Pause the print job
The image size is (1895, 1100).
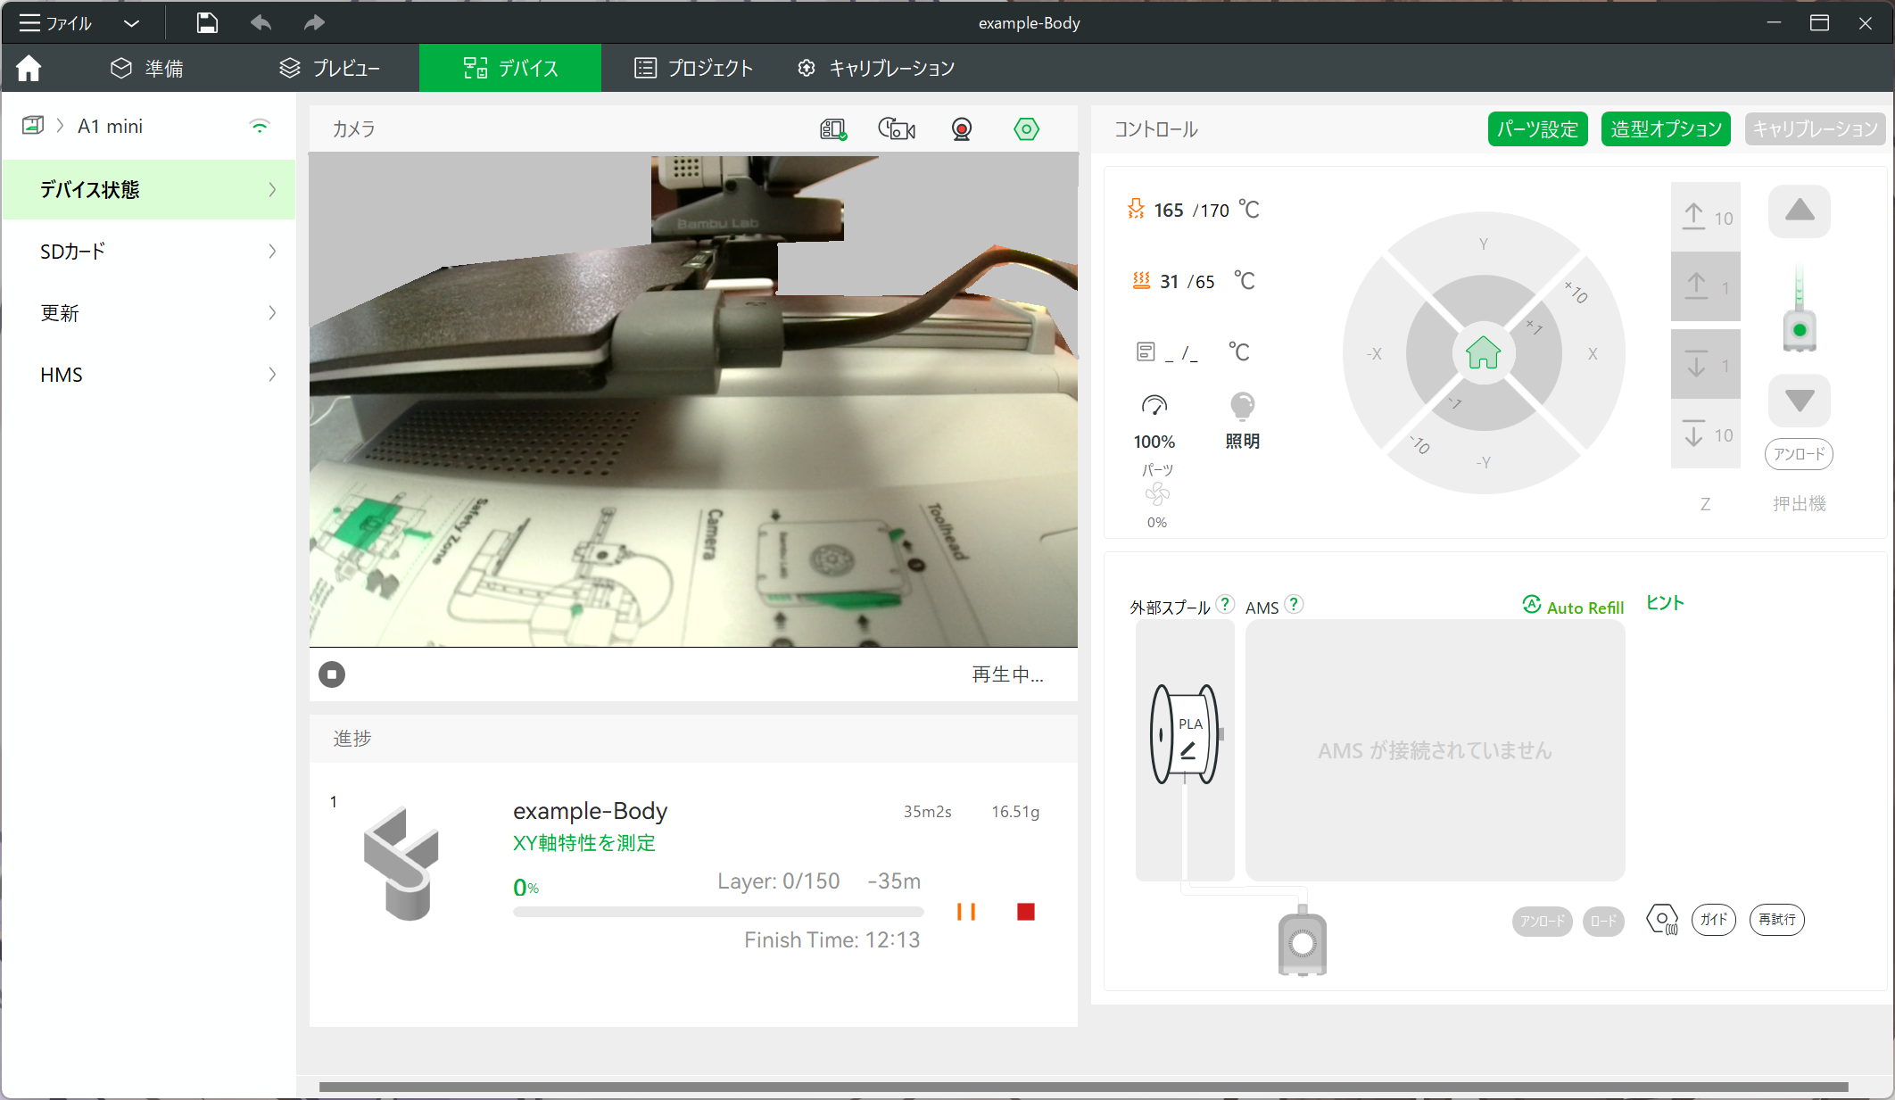tap(966, 912)
